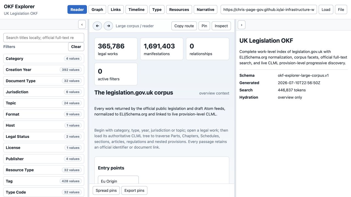Viewport: 351px width, 197px height.
Task: Expand the Resource Type filter
Action: tap(44, 170)
